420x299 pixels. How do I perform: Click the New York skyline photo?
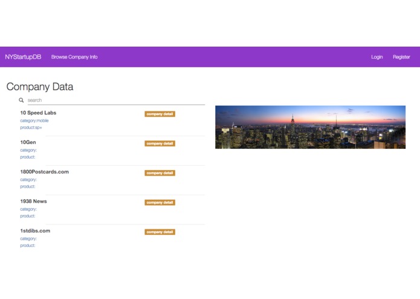click(x=310, y=127)
